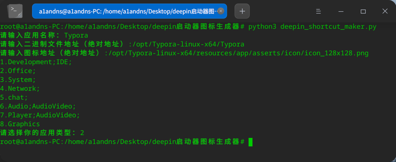The width and height of the screenshot is (396, 162).
Task: Click the green cursor block at prompt
Action: (x=250, y=142)
